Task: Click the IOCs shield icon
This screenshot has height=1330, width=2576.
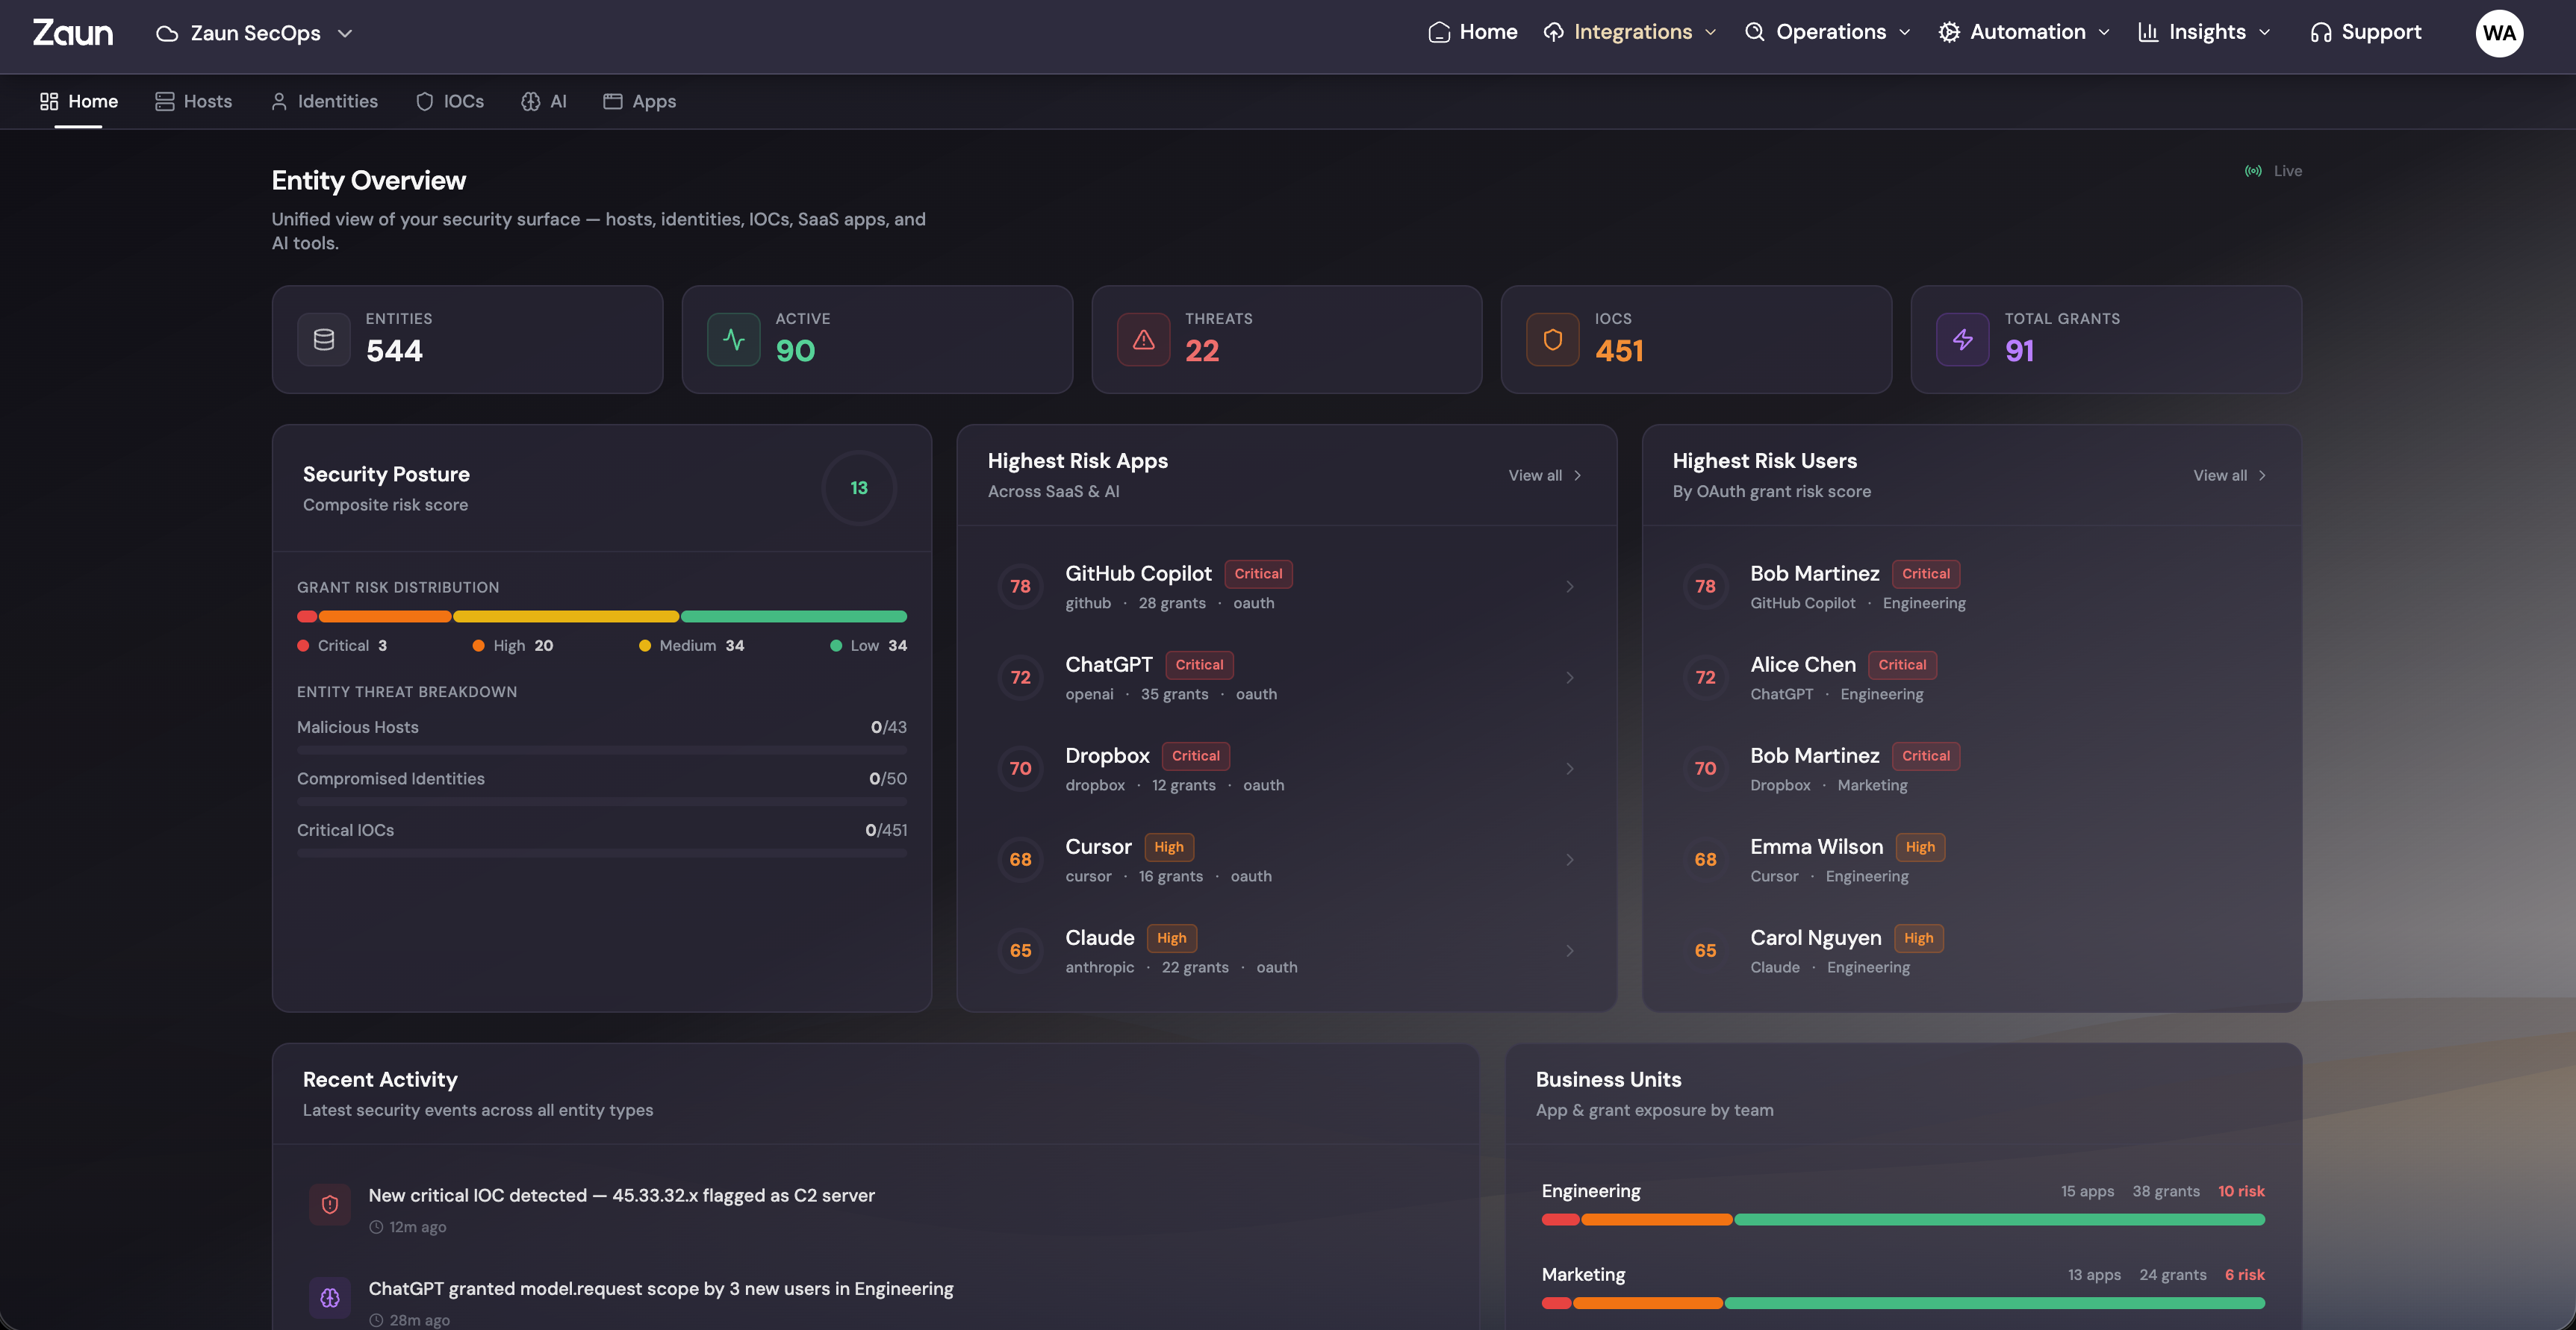Action: tap(1552, 340)
